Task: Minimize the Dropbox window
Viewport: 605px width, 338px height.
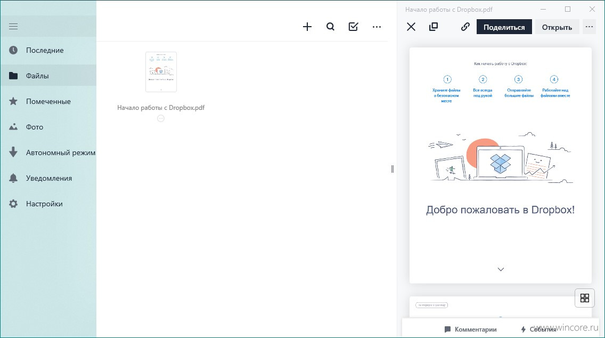Action: point(543,9)
